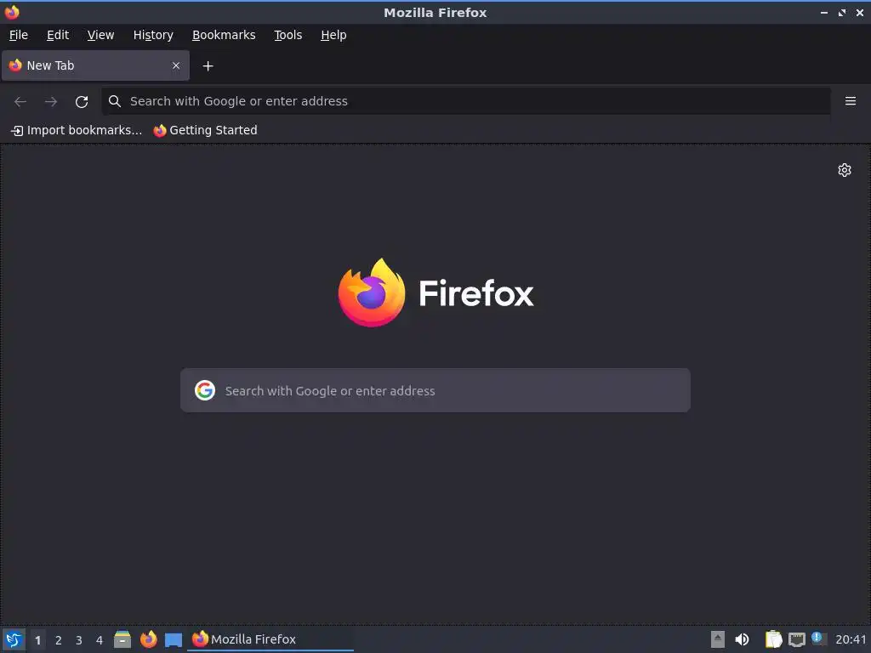The image size is (871, 653).
Task: Open the History menu
Action: pos(153,35)
